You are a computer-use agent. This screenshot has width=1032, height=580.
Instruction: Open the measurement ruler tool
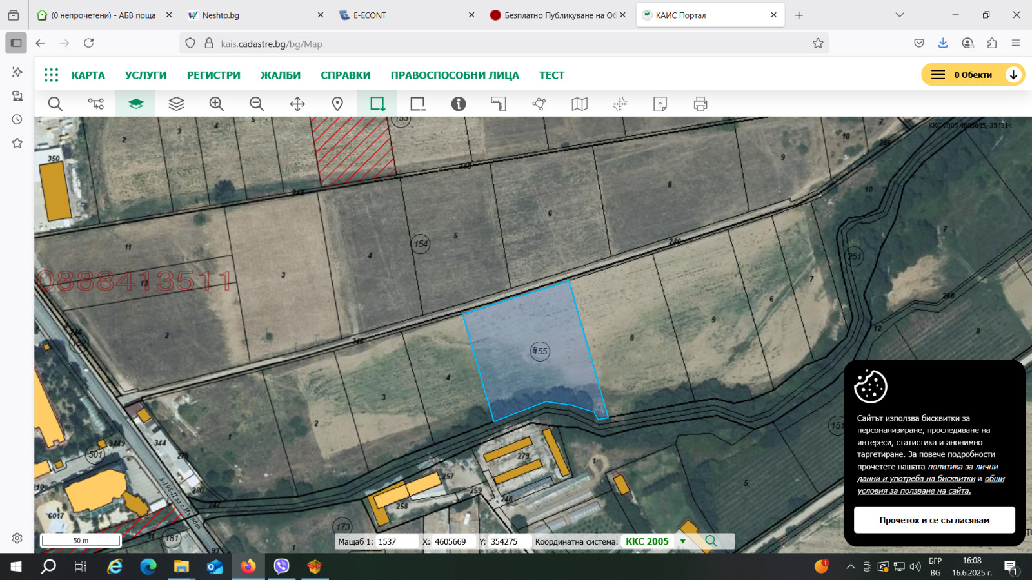click(499, 104)
